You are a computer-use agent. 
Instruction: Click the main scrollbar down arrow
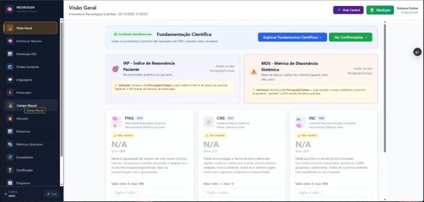(x=384, y=199)
